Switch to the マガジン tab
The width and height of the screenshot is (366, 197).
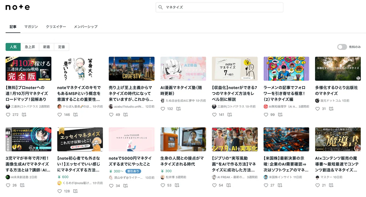pyautogui.click(x=31, y=27)
